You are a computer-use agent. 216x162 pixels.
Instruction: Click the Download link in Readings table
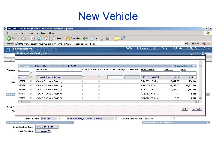click(x=180, y=66)
